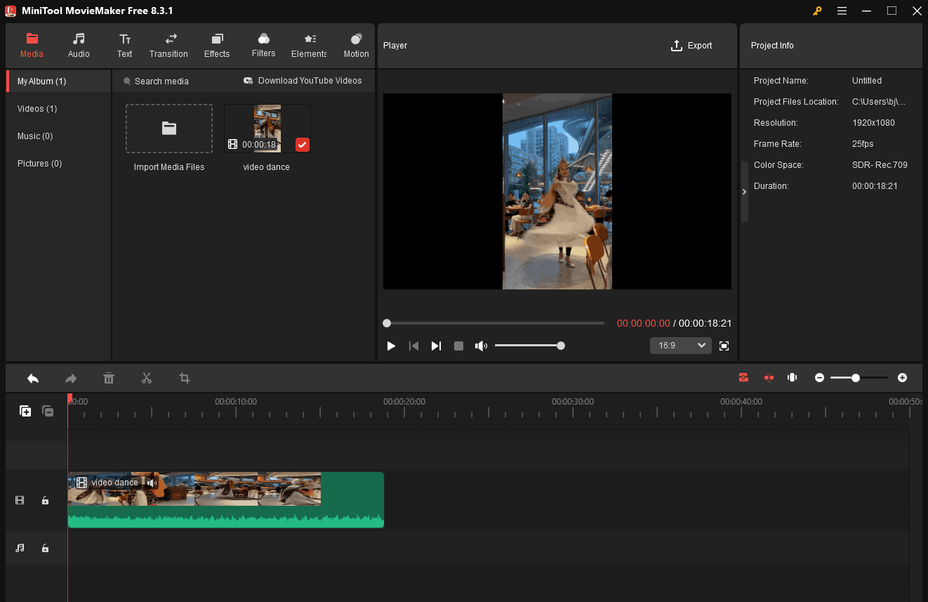Viewport: 928px width, 602px height.
Task: Select the video dance thumbnail in My Album
Action: tap(267, 128)
